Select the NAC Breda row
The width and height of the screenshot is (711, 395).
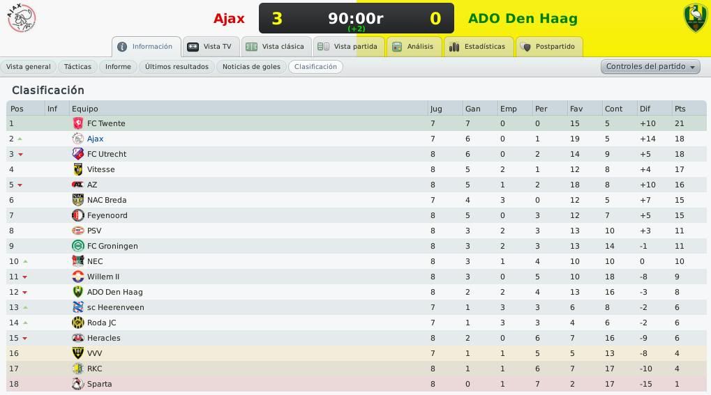[356, 200]
